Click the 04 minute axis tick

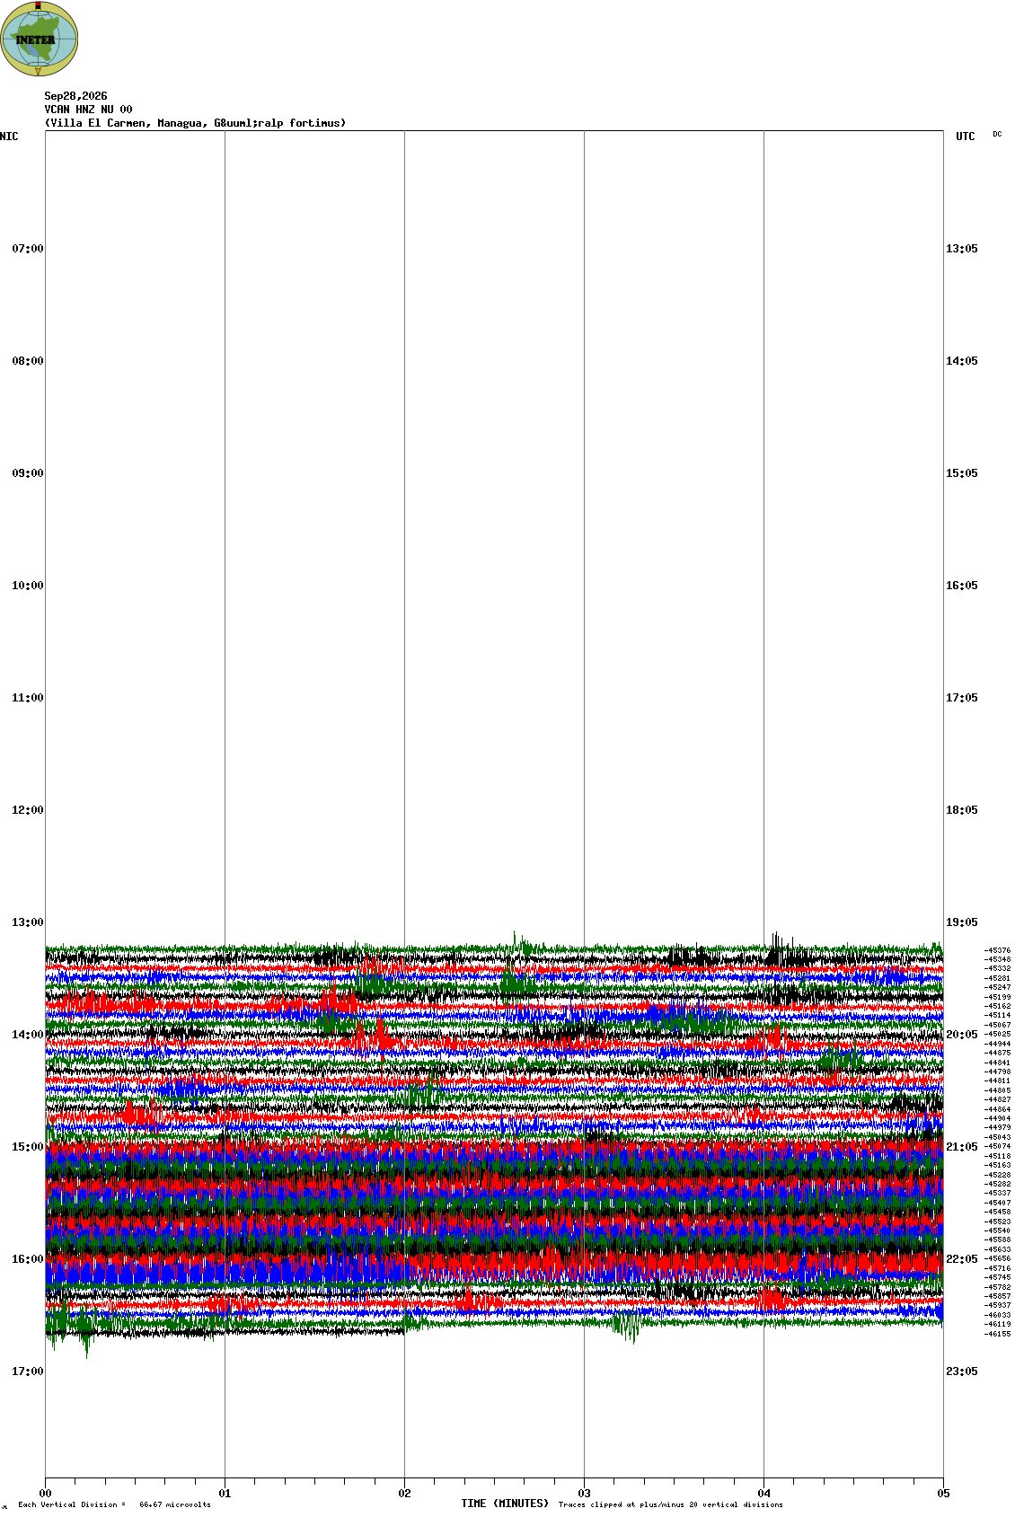pos(764,1494)
